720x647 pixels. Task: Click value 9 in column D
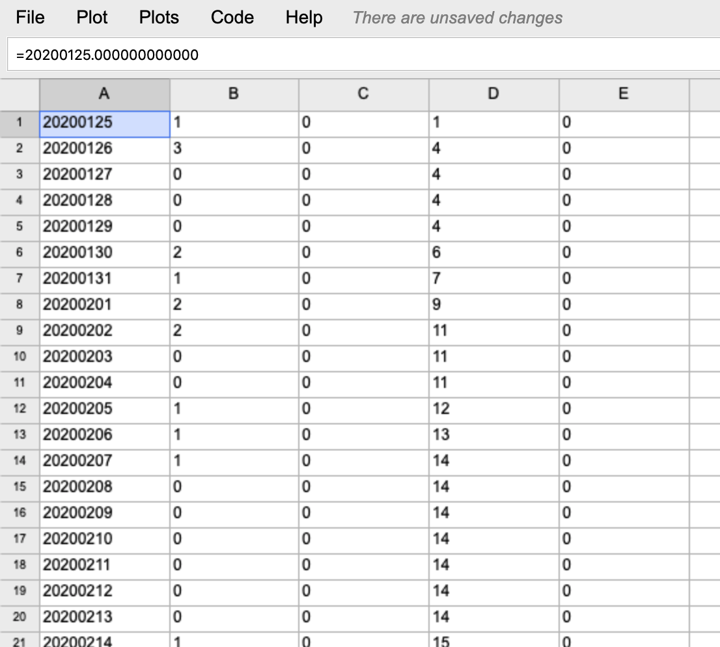coord(493,307)
